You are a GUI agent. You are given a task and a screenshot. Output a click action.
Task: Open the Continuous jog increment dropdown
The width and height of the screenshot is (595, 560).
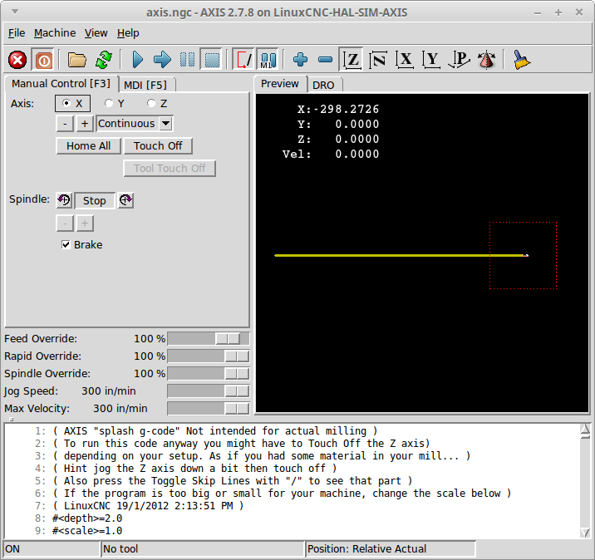point(135,124)
